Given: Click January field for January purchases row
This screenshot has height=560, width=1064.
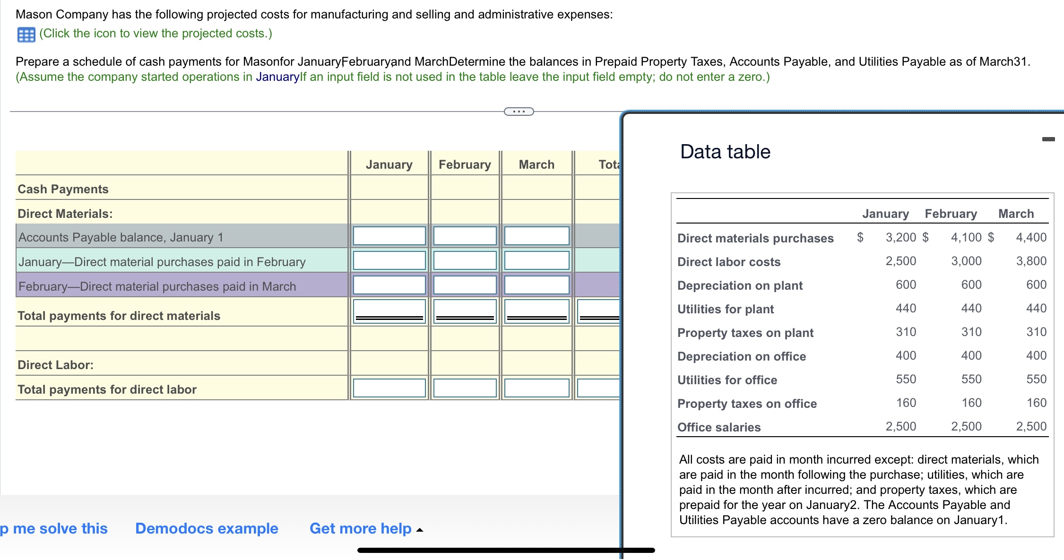Looking at the screenshot, I should (389, 260).
